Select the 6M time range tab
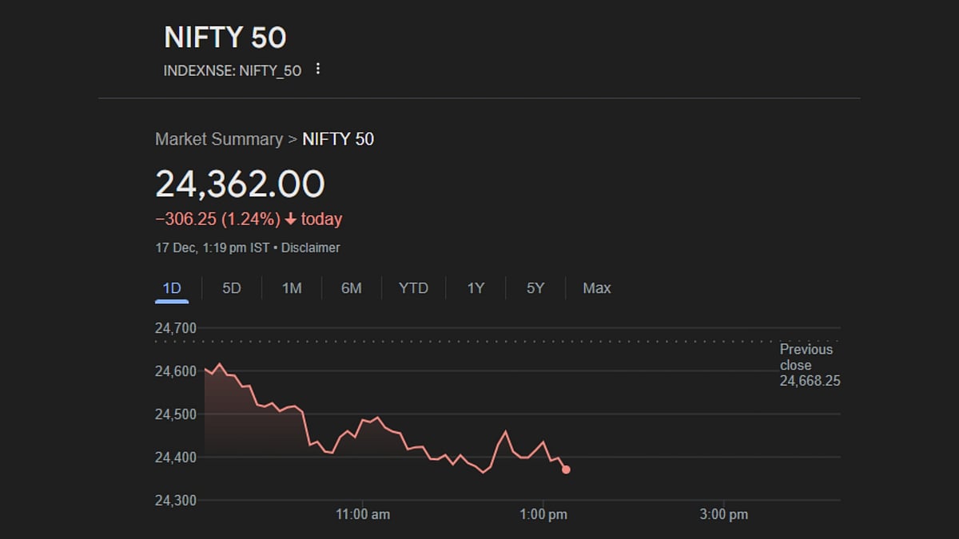This screenshot has width=959, height=539. tap(352, 288)
